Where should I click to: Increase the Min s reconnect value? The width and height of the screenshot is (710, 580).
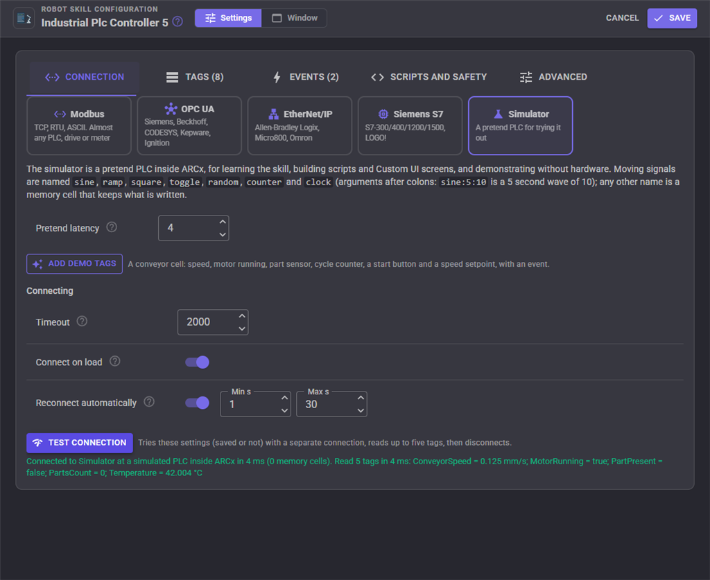284,398
